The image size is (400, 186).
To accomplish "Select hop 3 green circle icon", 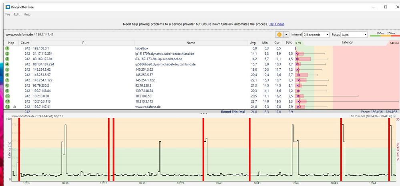I will pos(7,59).
